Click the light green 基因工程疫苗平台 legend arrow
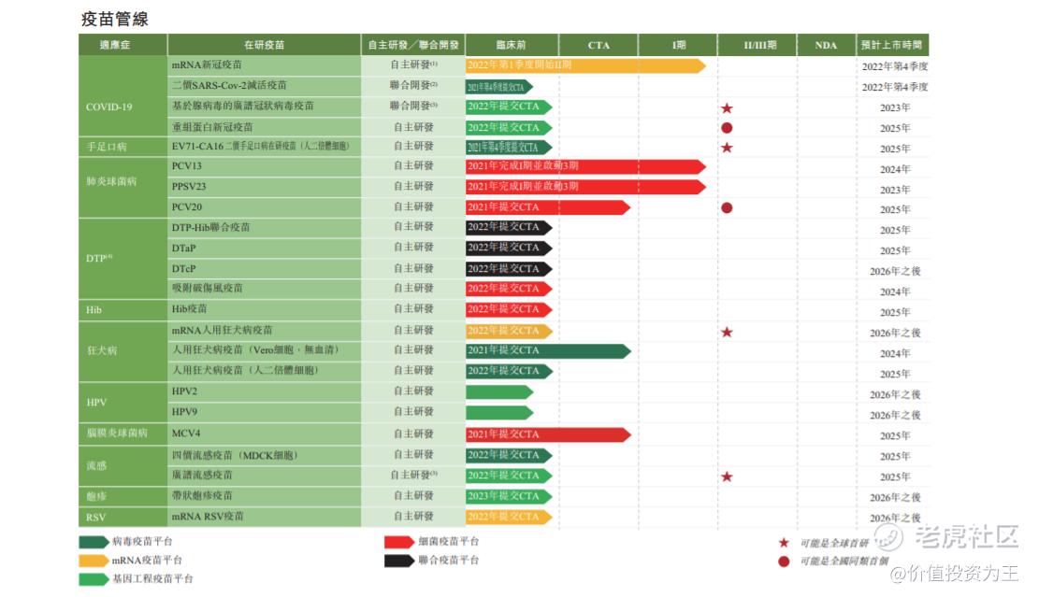 (x=94, y=579)
